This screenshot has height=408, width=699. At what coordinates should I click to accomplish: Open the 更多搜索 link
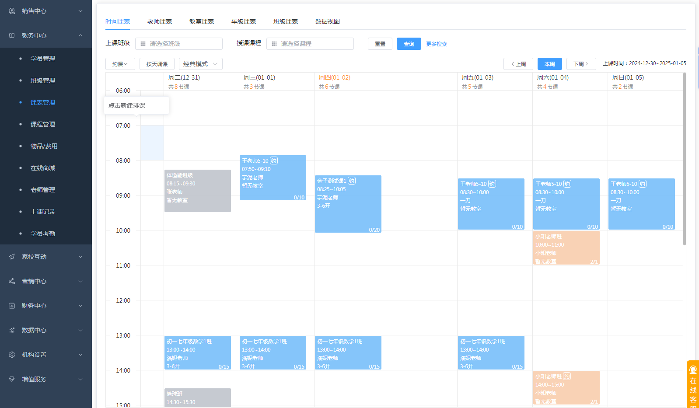437,44
